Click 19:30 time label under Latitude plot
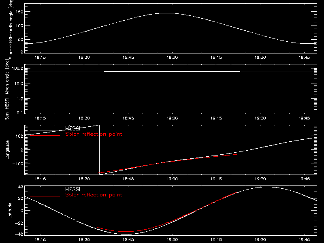Image resolution: width=324 pixels, height=243 pixels. point(260,240)
